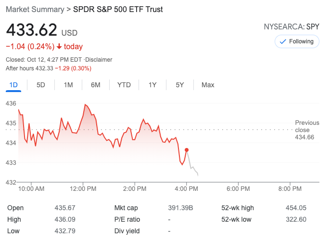Screen dimensions: 330x241
Task: Click the Market Summary breadcrumb link
Action: point(35,10)
